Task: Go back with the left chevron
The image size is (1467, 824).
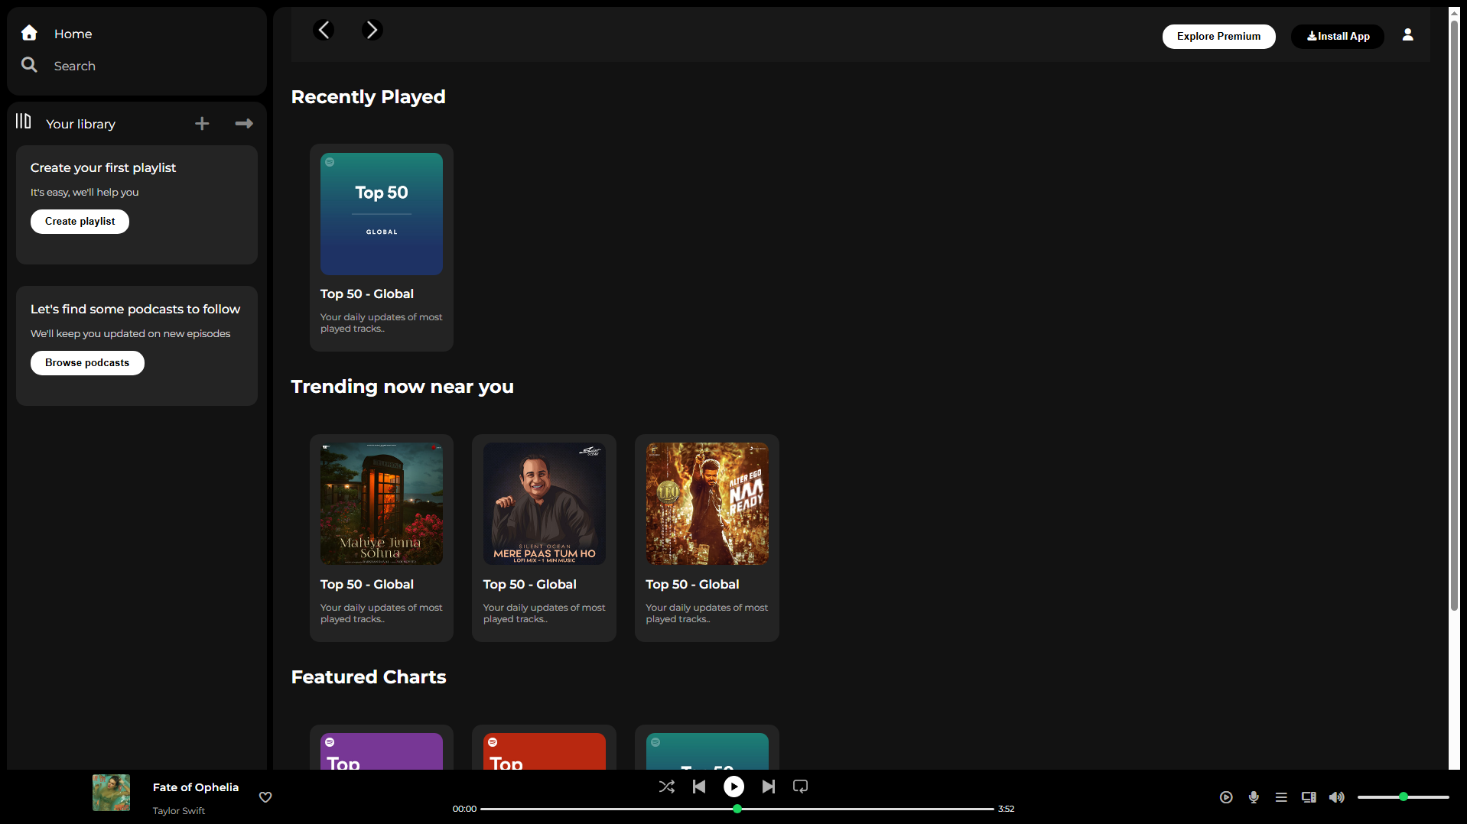Action: (324, 30)
